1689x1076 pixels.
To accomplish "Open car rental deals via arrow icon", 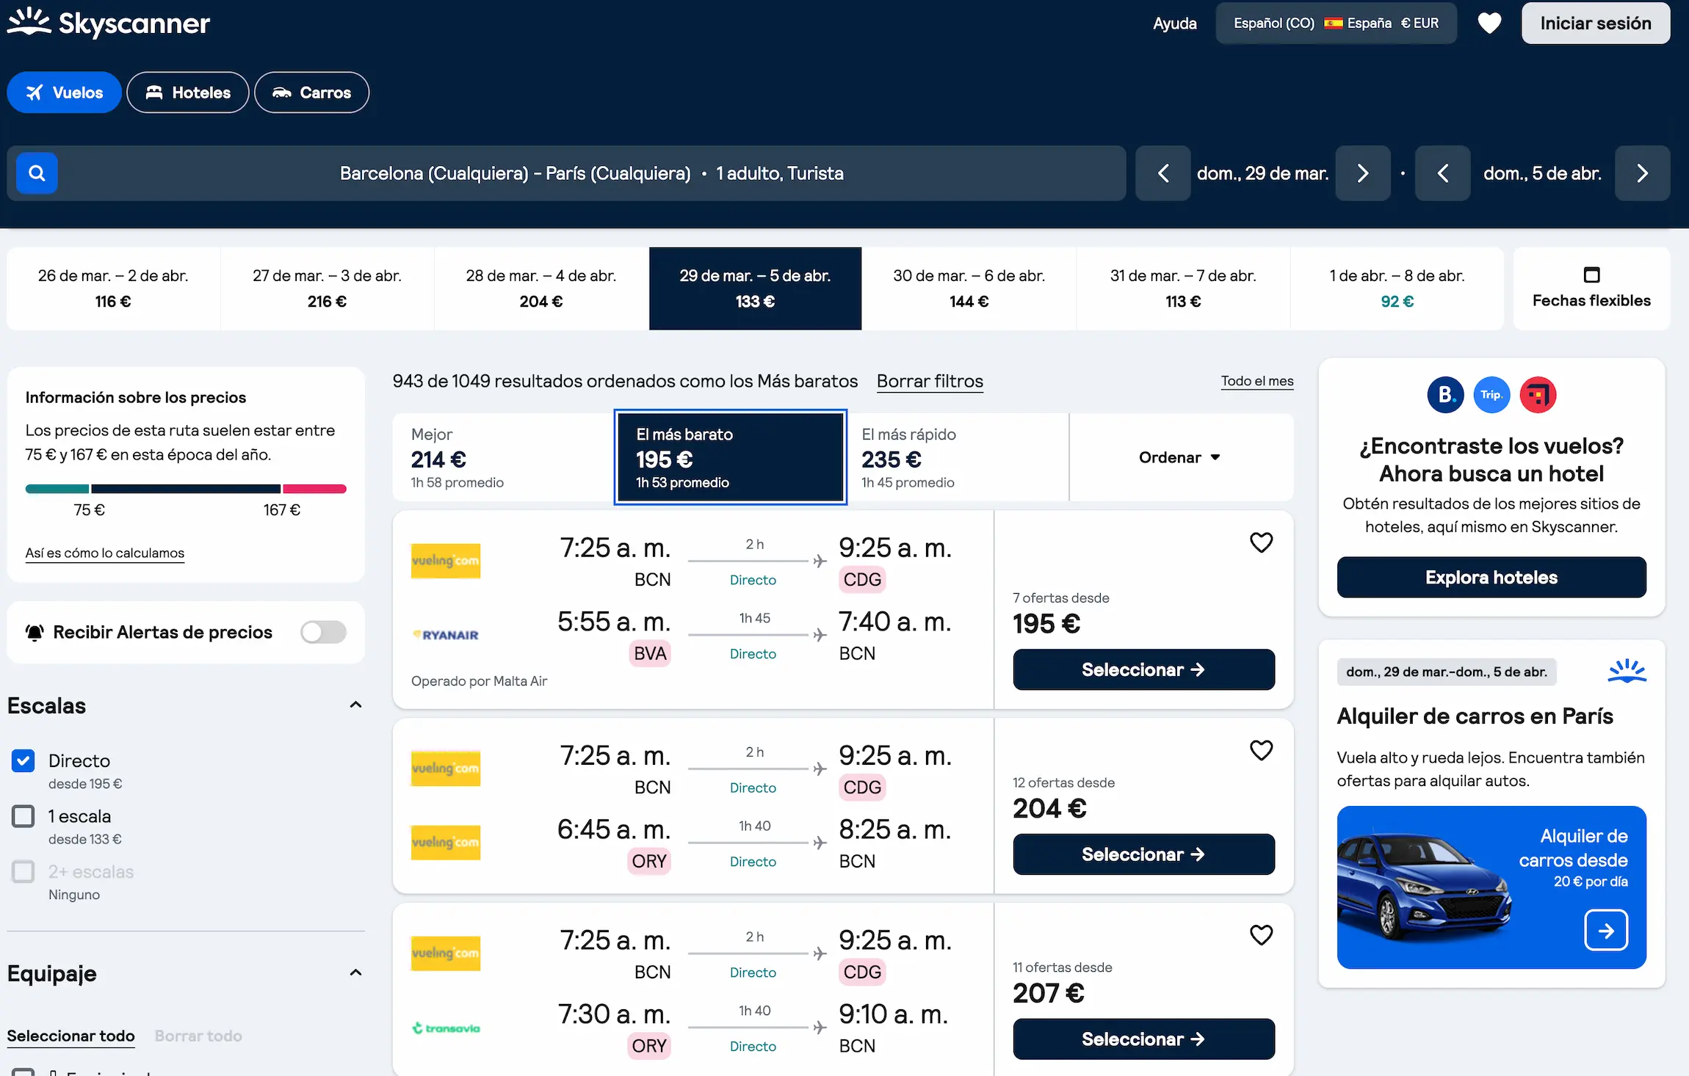I will coord(1607,930).
